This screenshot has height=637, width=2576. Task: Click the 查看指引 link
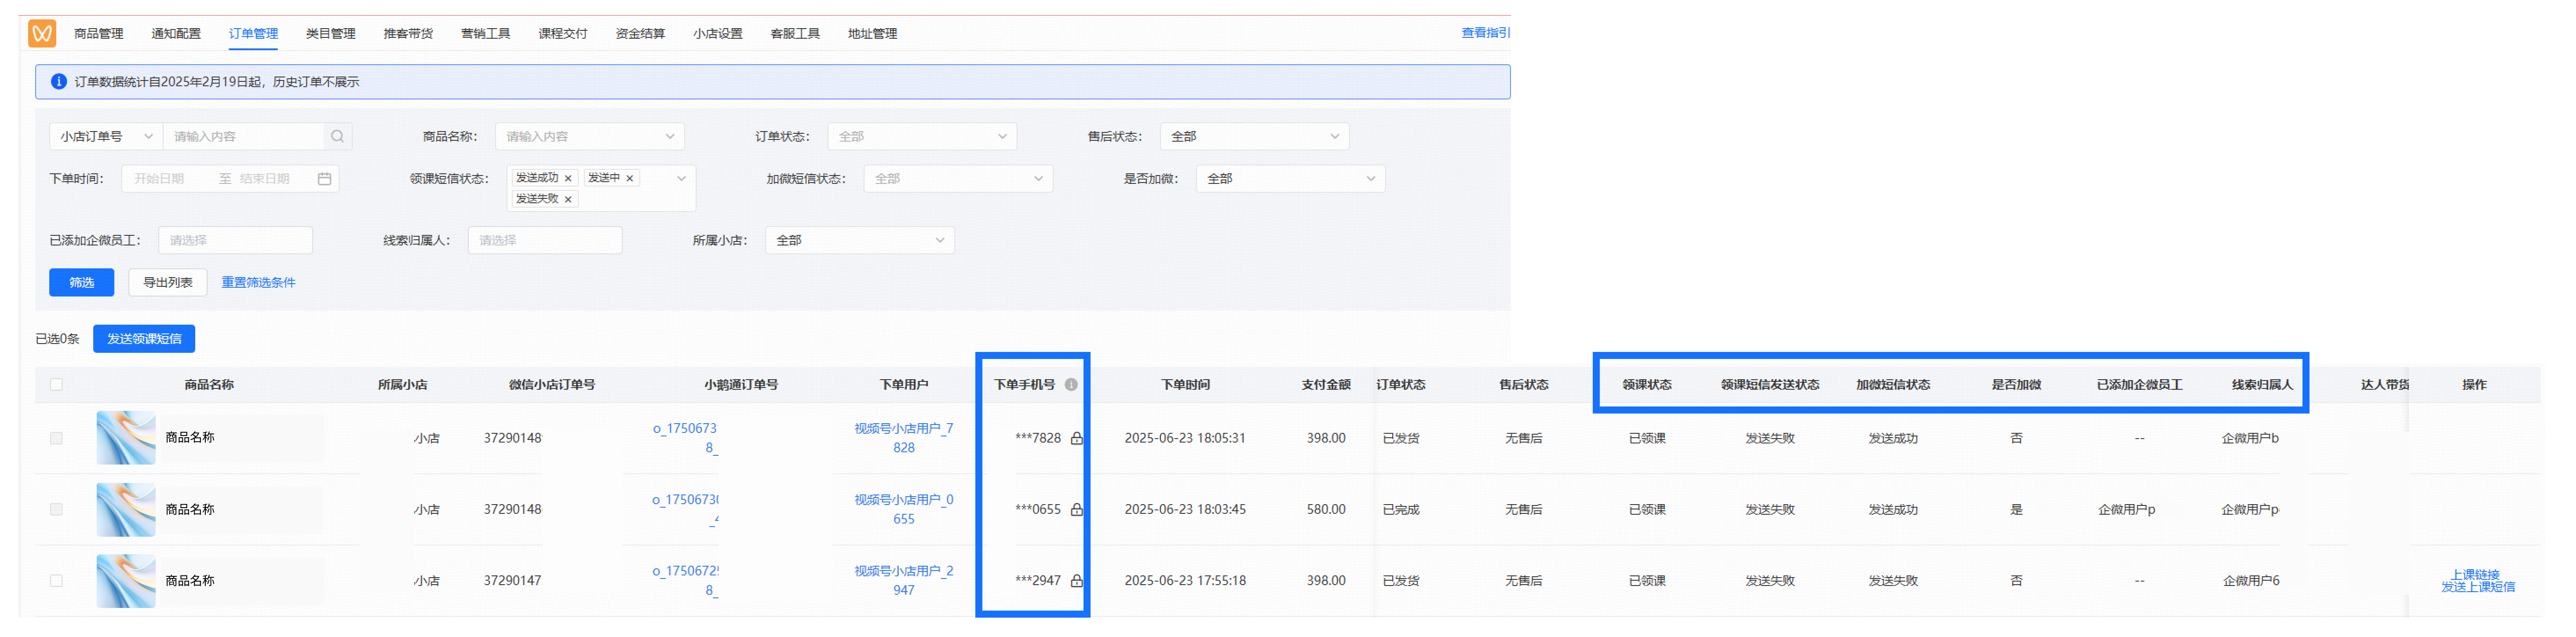1482,32
